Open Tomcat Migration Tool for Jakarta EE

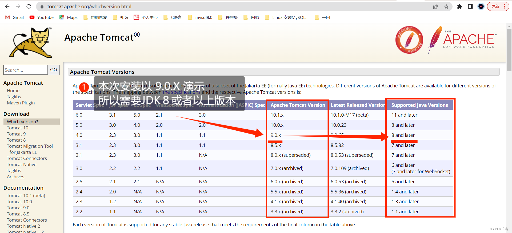[30, 149]
